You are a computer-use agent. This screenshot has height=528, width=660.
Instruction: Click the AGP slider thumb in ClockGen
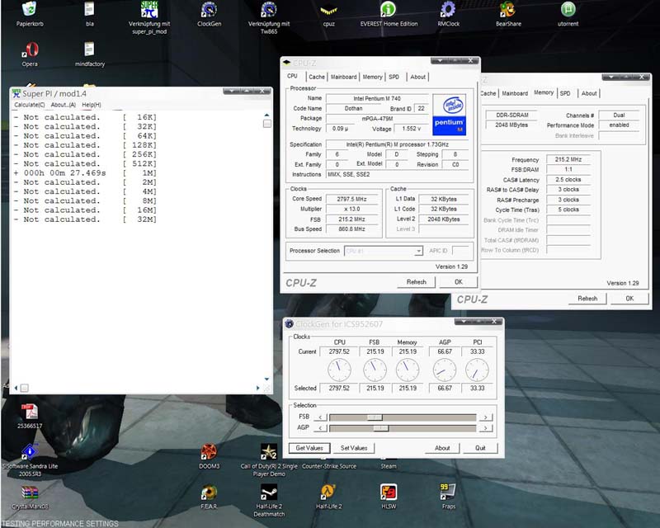pyautogui.click(x=380, y=428)
